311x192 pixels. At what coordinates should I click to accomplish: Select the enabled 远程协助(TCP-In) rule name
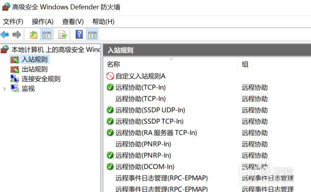tap(141, 87)
